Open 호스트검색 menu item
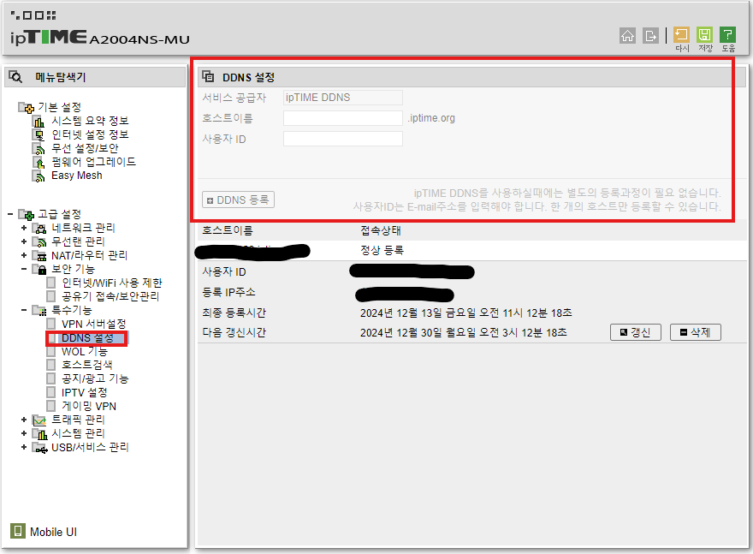Image resolution: width=753 pixels, height=554 pixels. coord(87,365)
